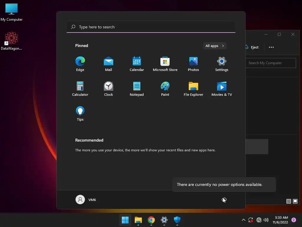Viewport: 302px width, 227px height.
Task: Open Settings from the taskbar
Action: tap(164, 220)
